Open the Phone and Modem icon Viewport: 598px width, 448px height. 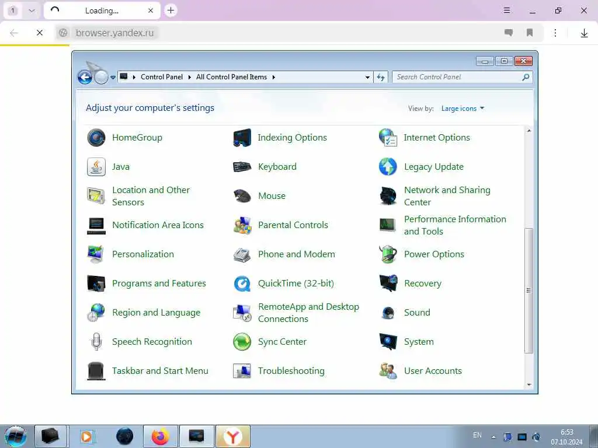242,254
